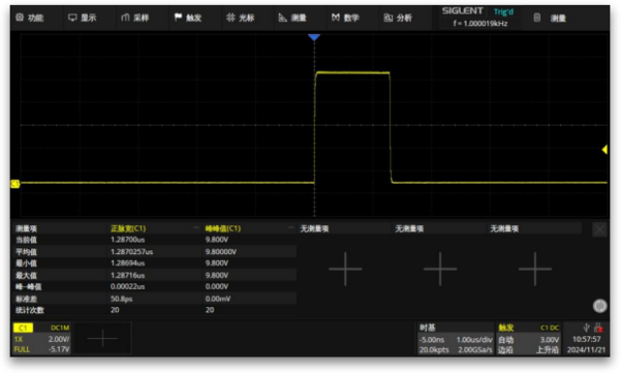
Task: Open the 触发 trigger settings box
Action: point(528,338)
